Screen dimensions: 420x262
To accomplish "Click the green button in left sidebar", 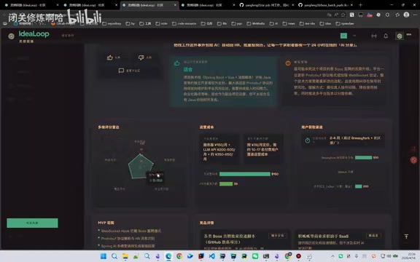I will pyautogui.click(x=32, y=223).
